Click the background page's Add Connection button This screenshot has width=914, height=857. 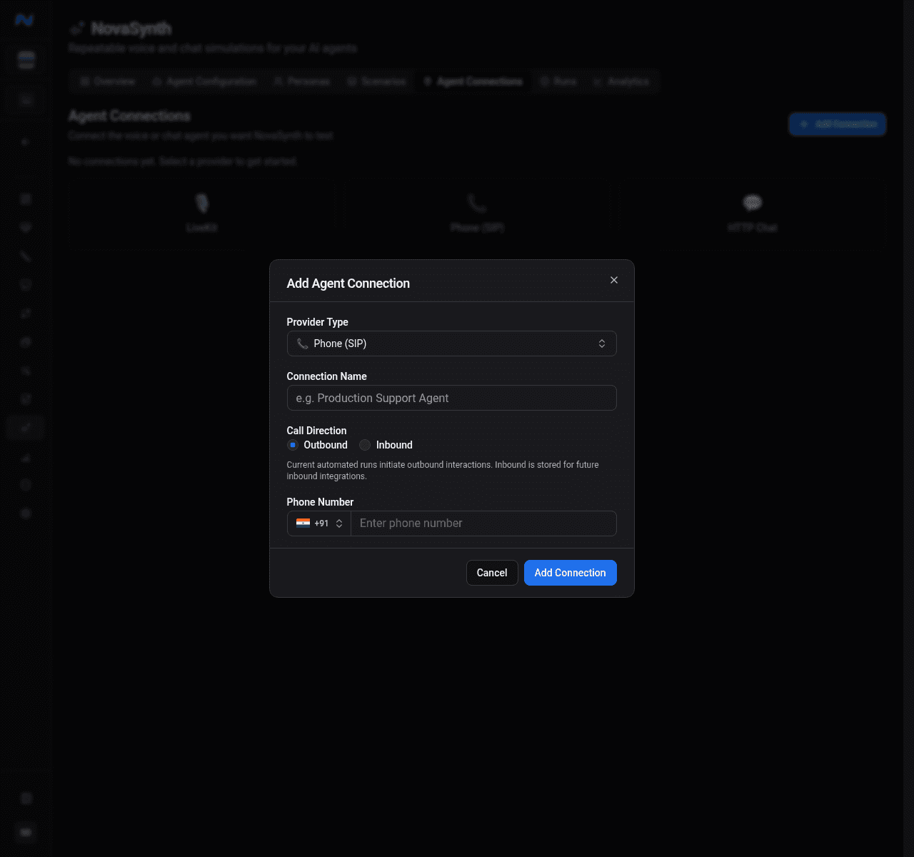tap(838, 124)
